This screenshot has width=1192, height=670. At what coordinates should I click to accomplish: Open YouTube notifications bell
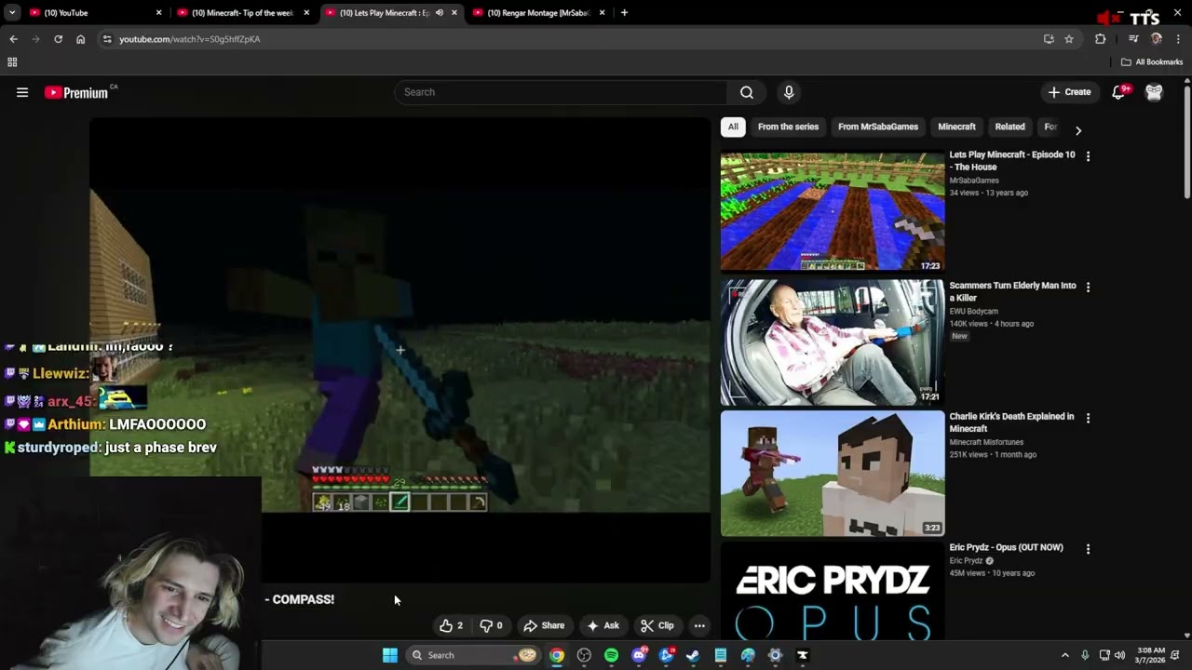point(1119,92)
